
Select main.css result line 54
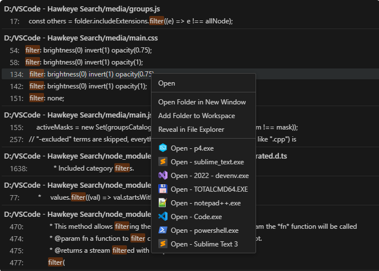point(190,50)
